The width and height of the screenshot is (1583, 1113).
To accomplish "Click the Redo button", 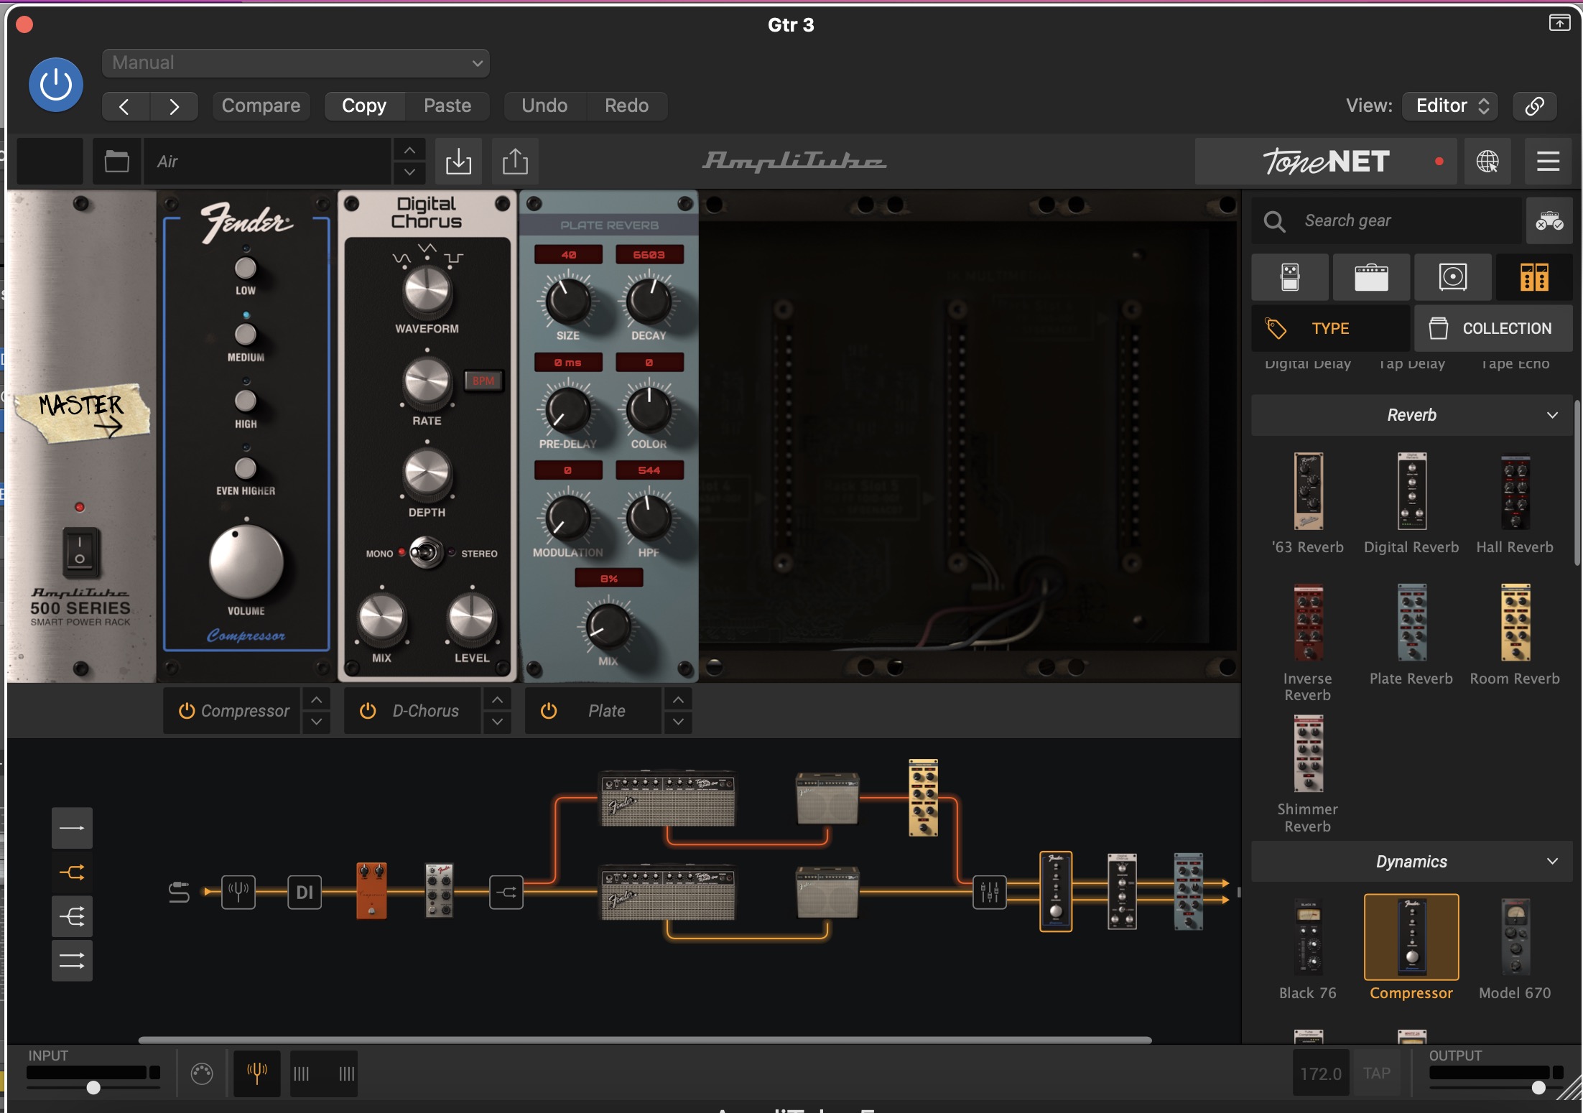I will coord(626,106).
